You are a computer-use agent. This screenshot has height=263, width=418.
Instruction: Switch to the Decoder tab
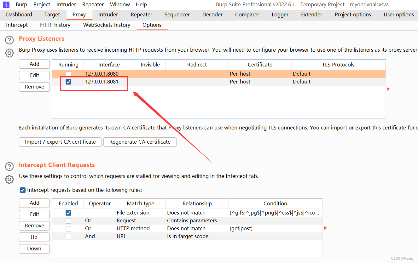[212, 14]
